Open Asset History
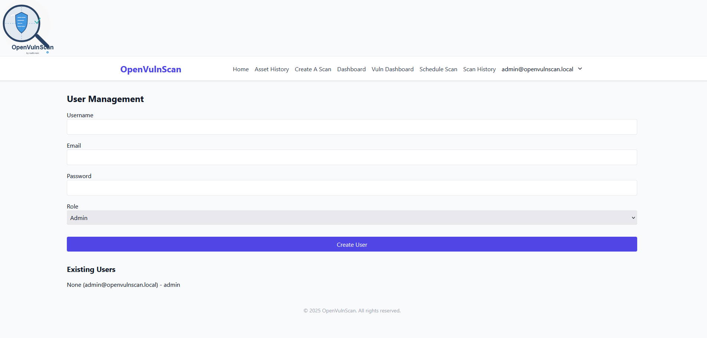Image resolution: width=707 pixels, height=338 pixels. pyautogui.click(x=272, y=69)
